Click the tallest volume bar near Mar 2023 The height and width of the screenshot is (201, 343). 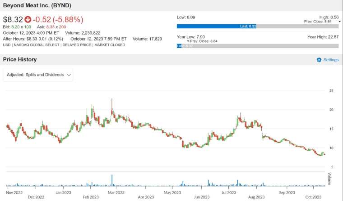pos(112,180)
